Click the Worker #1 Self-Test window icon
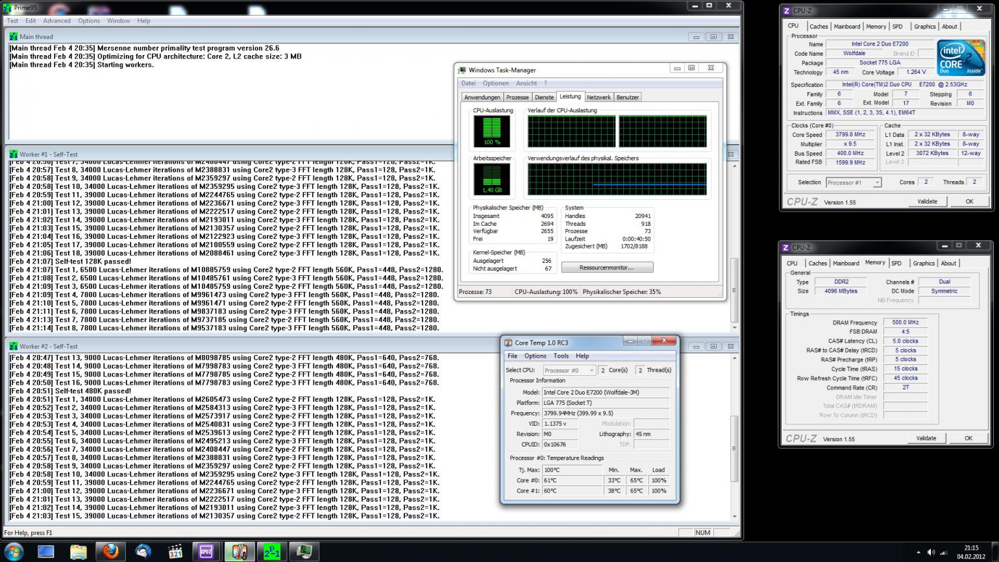Screen dimensions: 999x562 [x=14, y=154]
